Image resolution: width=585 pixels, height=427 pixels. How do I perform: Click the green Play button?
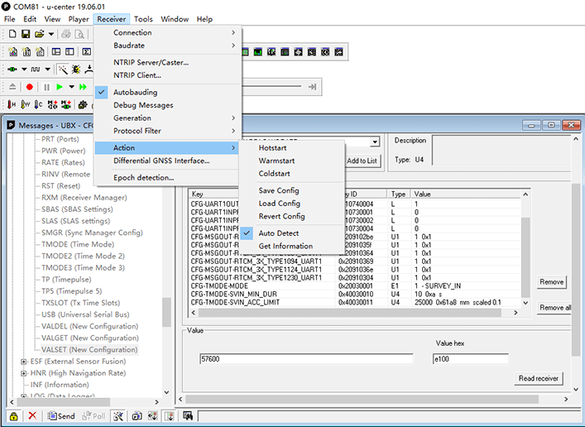click(60, 87)
